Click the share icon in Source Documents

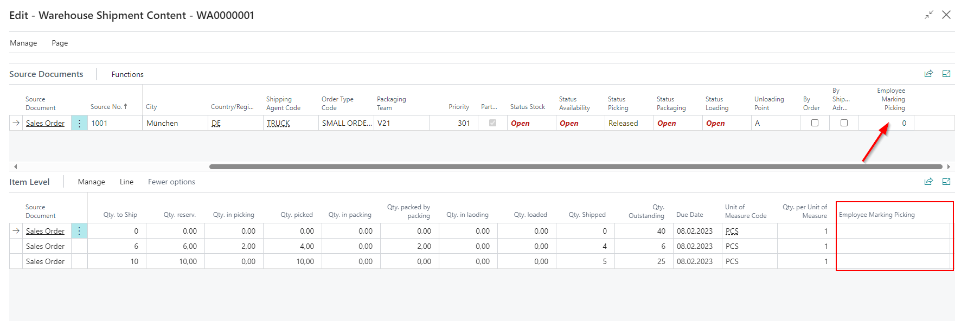(928, 74)
